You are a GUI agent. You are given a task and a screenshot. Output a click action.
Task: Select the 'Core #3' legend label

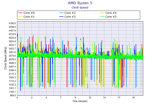point(70,17)
